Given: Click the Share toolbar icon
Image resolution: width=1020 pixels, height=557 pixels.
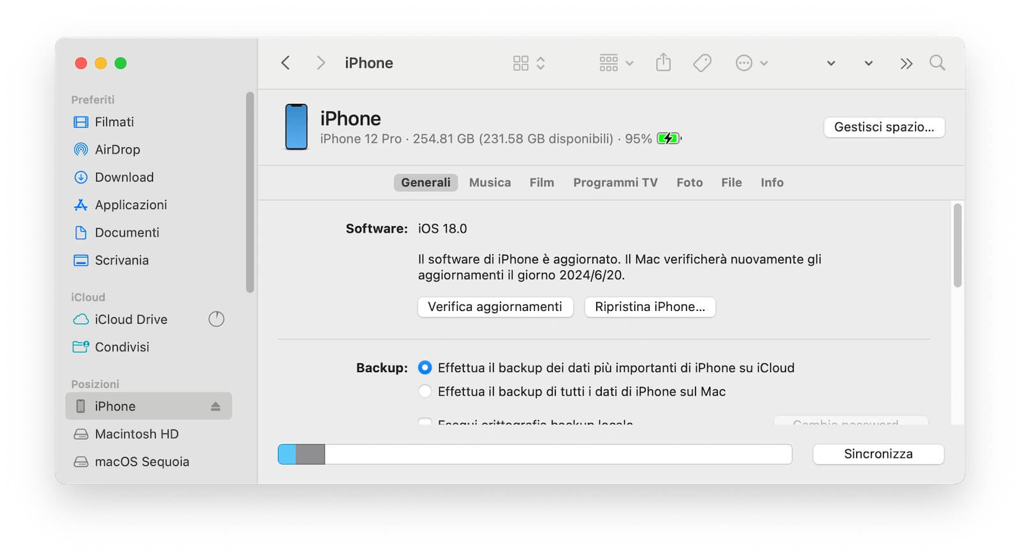Looking at the screenshot, I should 664,62.
